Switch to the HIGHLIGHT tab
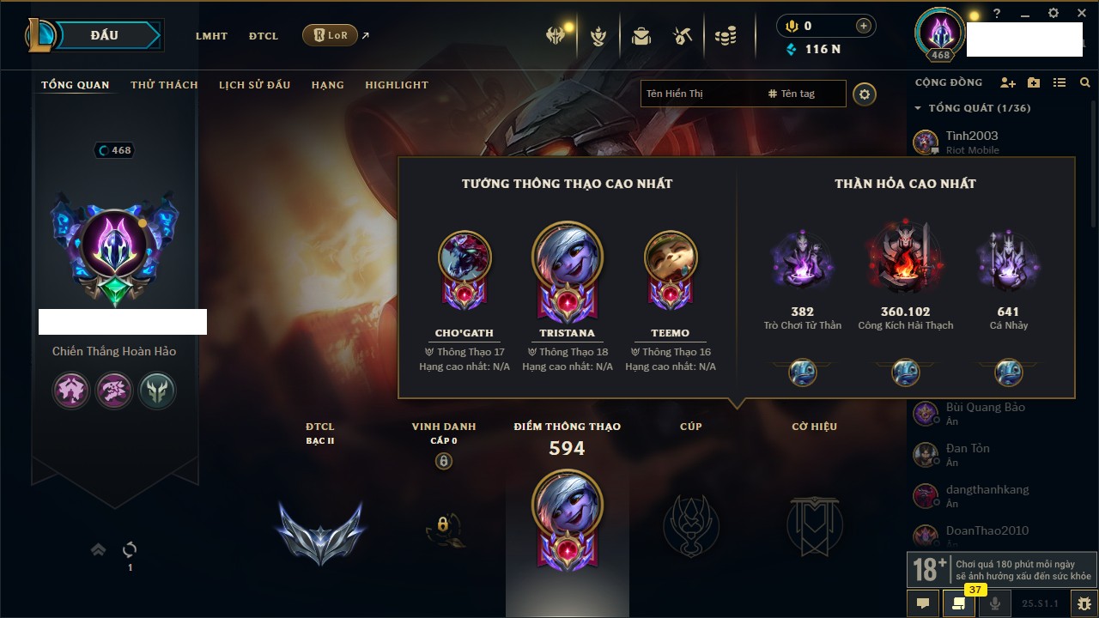1099x618 pixels. click(x=397, y=85)
